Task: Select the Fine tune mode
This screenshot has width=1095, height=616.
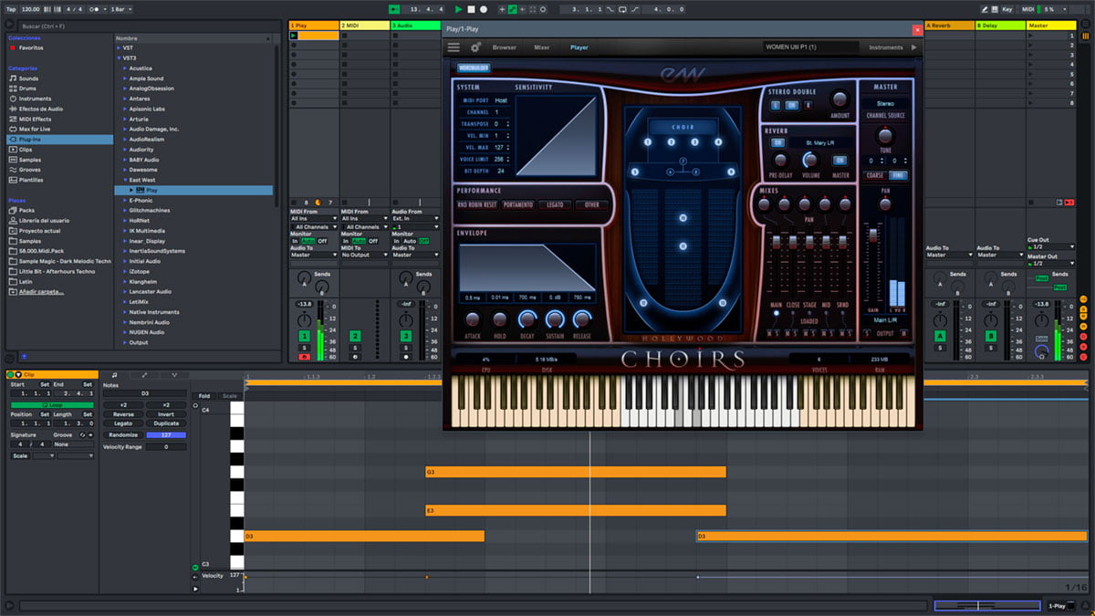Action: point(898,175)
